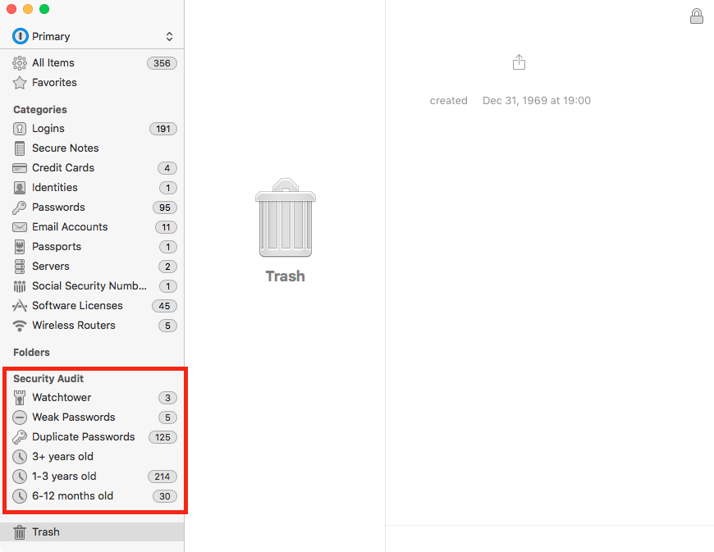Select the Credit Cards card icon
This screenshot has height=552, width=714.
pos(20,168)
